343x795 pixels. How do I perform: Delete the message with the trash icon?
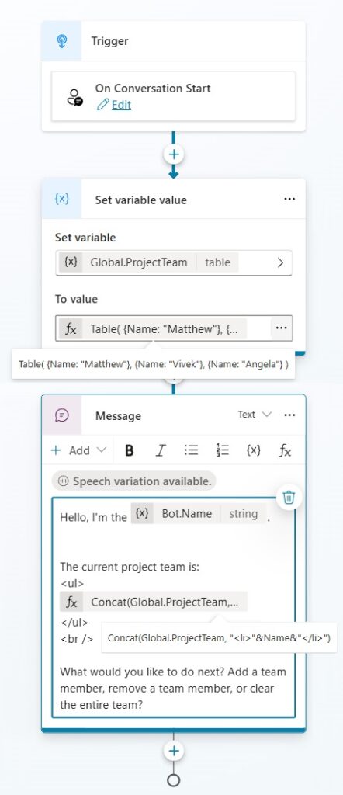click(289, 498)
